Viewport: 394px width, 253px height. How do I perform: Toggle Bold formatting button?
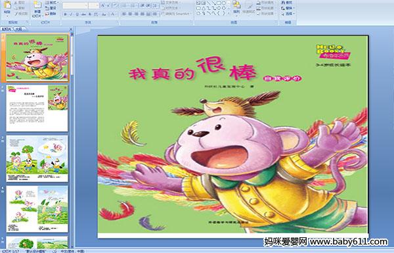(66, 14)
